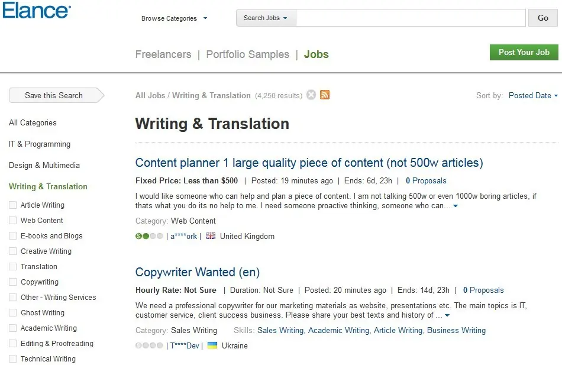562x365 pixels.
Task: Switch to the Freelancers tab
Action: click(x=163, y=54)
